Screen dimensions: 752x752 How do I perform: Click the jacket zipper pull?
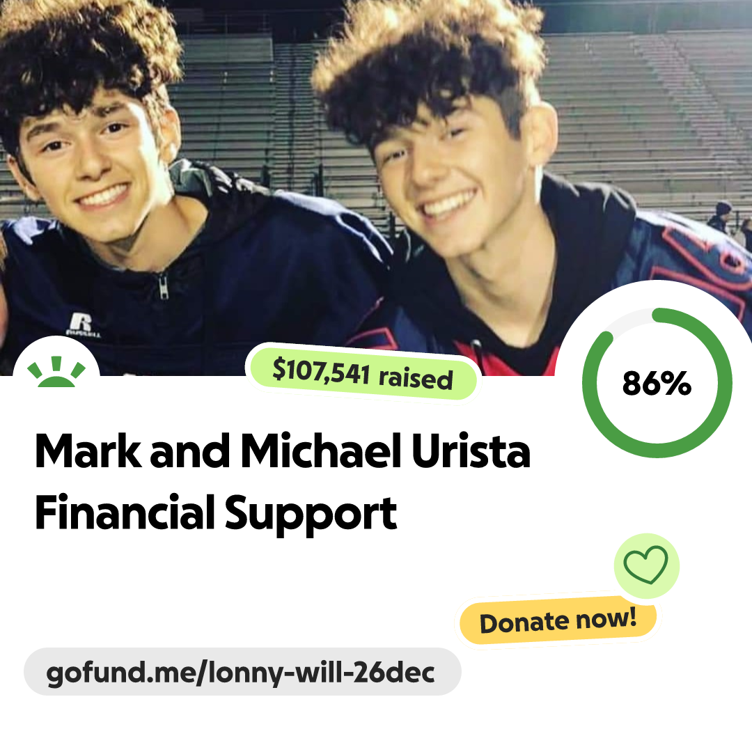(x=164, y=285)
